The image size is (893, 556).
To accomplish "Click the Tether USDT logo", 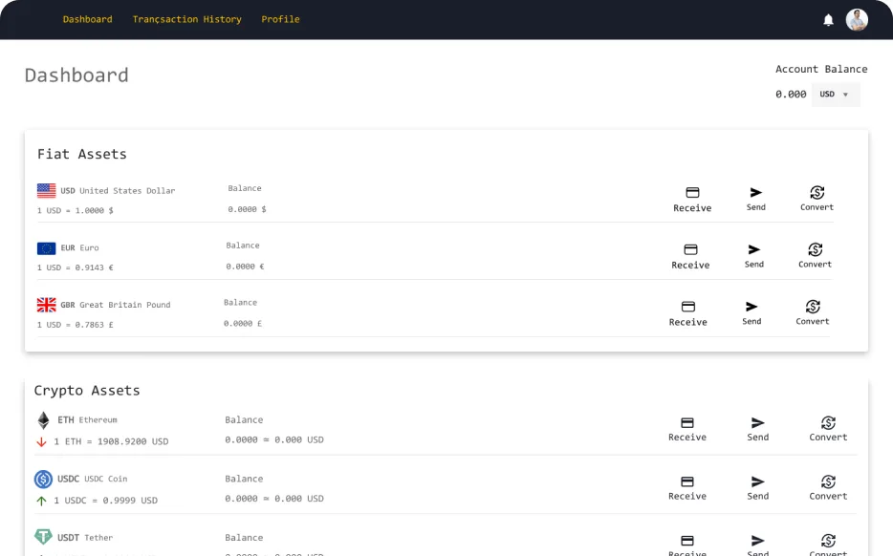I will click(x=43, y=536).
